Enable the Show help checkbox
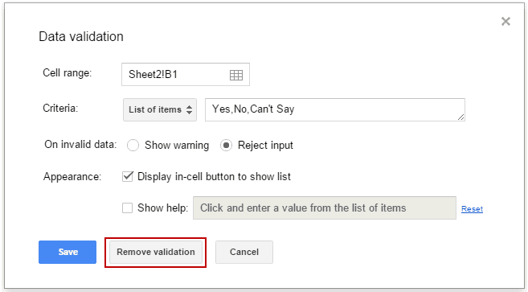The width and height of the screenshot is (528, 292). click(127, 208)
